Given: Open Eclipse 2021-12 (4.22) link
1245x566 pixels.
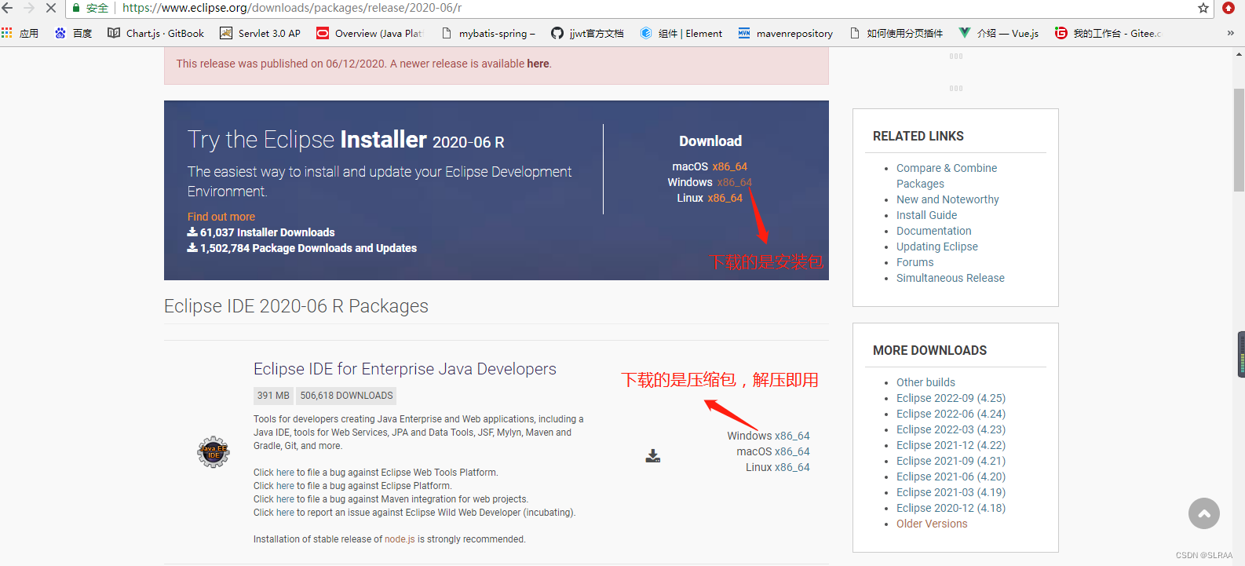Looking at the screenshot, I should coord(951,445).
